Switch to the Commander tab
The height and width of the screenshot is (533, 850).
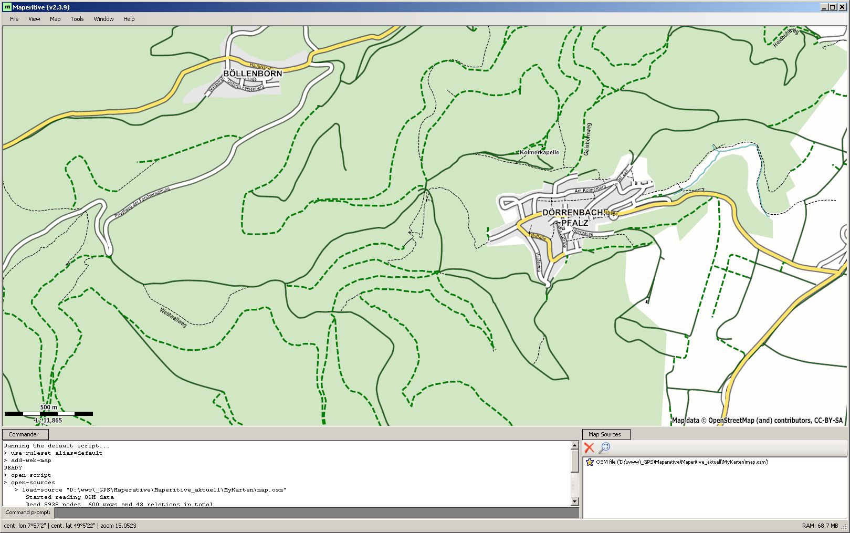24,434
